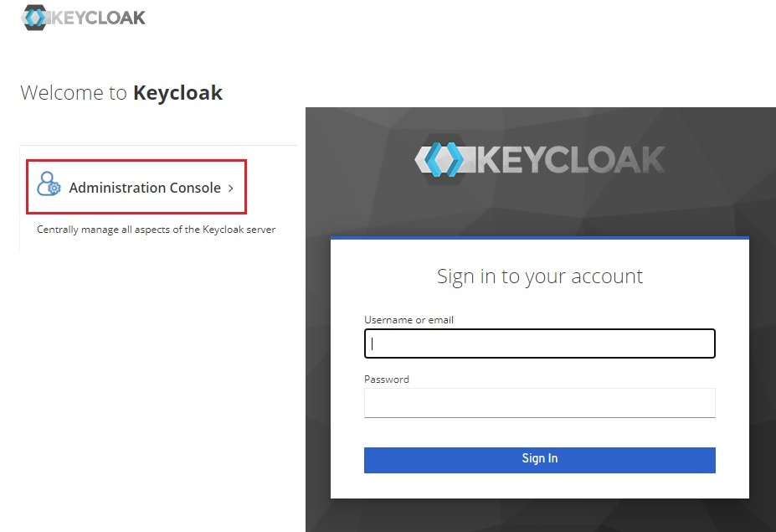
Task: Click the Sign in to your account heading
Action: [x=539, y=276]
